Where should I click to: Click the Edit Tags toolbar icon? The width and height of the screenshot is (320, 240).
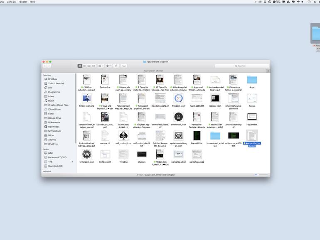point(124,66)
